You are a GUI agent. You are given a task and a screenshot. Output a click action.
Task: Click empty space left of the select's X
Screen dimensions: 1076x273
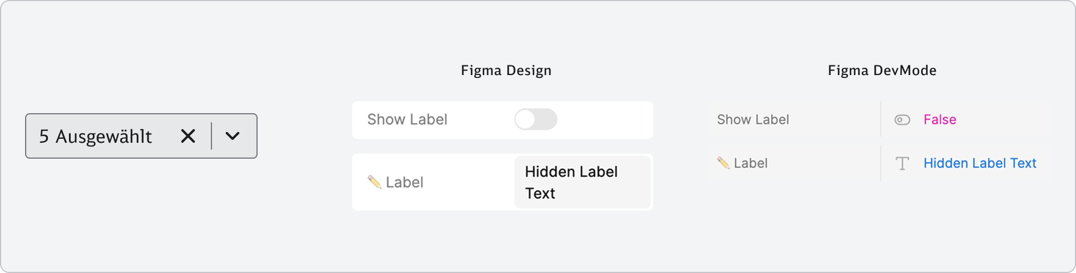pyautogui.click(x=165, y=136)
